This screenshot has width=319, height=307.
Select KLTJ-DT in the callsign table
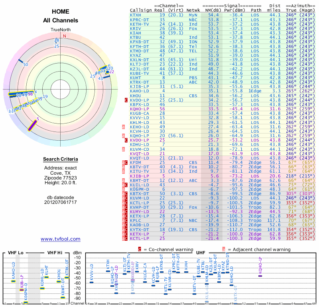(139, 64)
